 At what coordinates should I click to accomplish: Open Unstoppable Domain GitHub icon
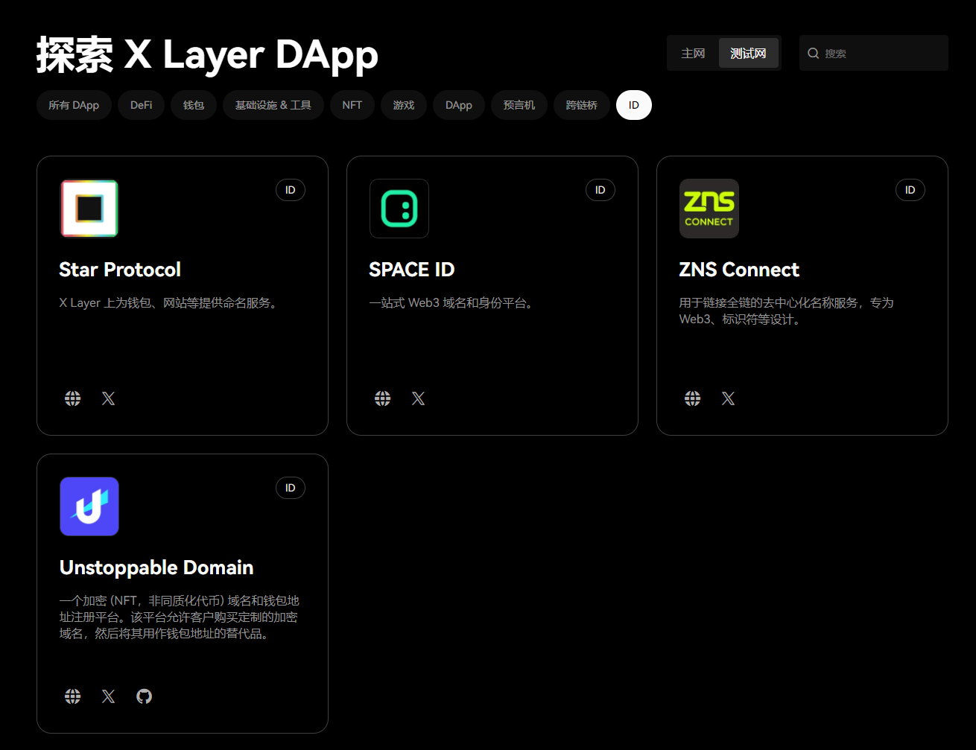coord(145,696)
